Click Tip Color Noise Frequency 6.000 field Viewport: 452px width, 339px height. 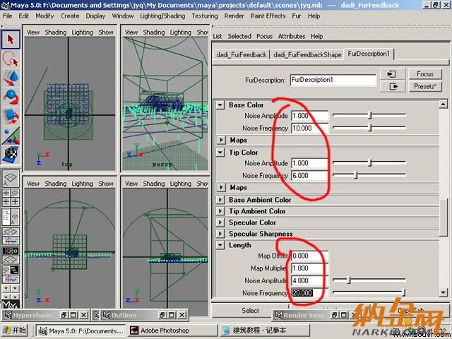pos(309,176)
